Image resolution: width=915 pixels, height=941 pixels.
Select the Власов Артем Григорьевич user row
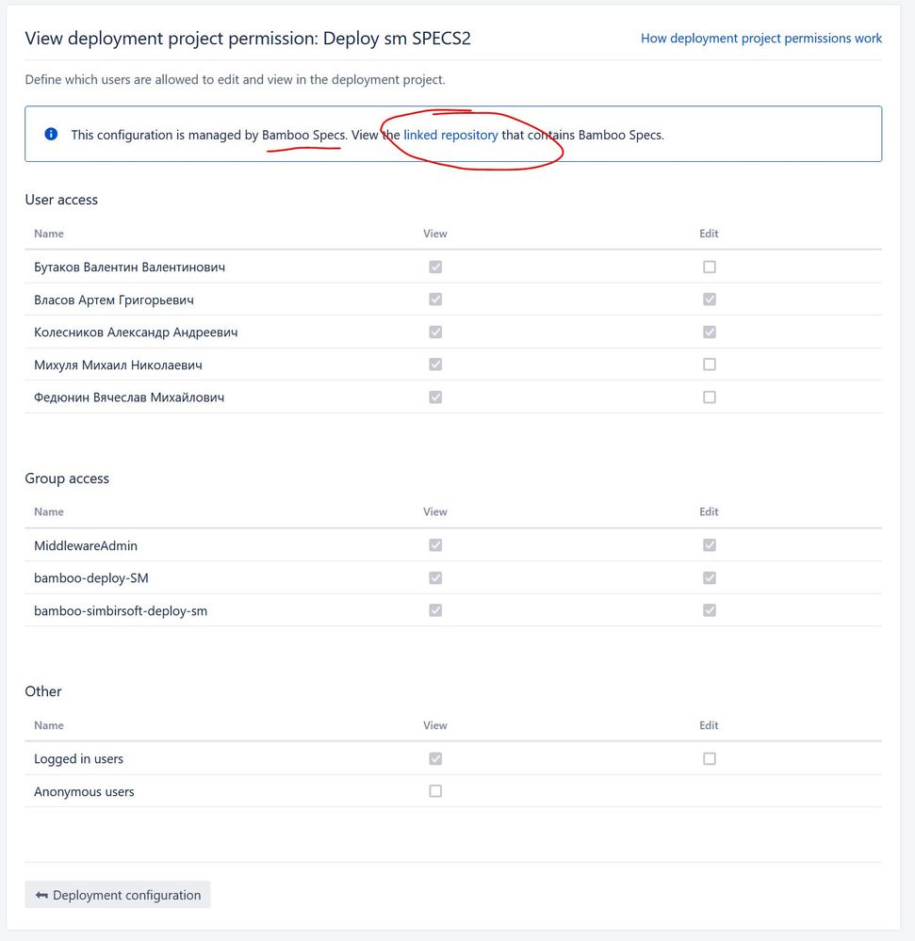pyautogui.click(x=453, y=299)
